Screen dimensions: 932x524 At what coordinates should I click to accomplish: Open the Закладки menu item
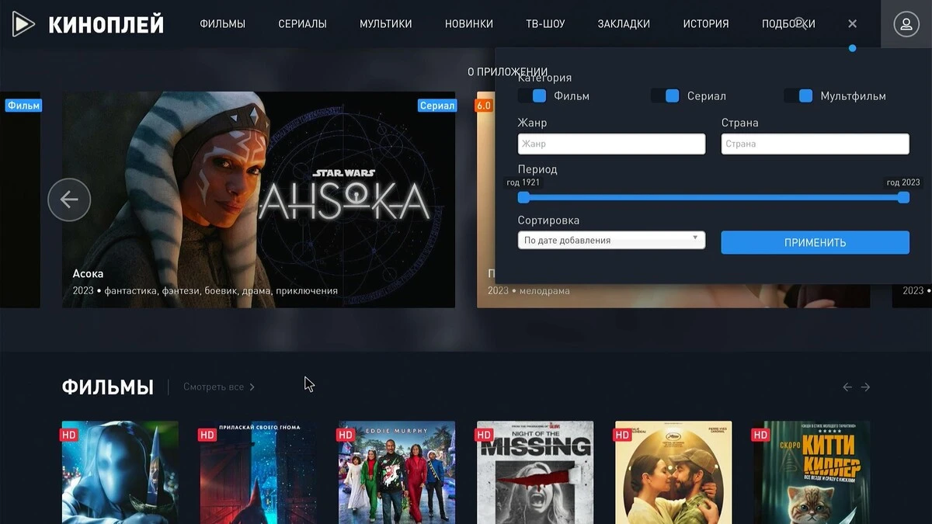(624, 24)
